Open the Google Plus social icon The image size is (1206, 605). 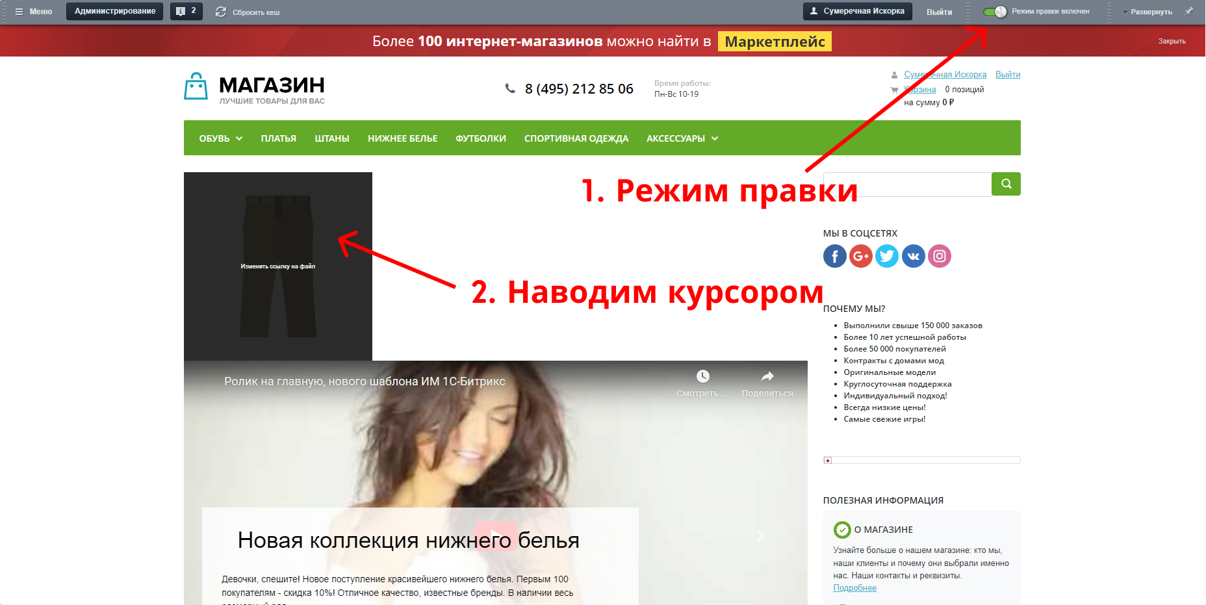[861, 256]
